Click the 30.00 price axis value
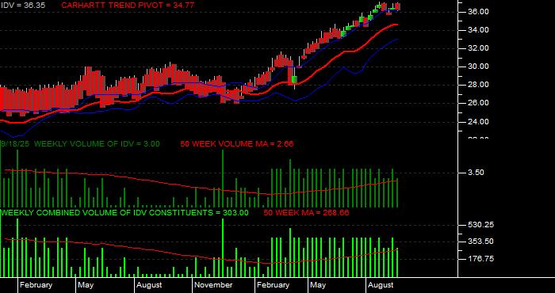The width and height of the screenshot is (555, 293). pos(479,67)
